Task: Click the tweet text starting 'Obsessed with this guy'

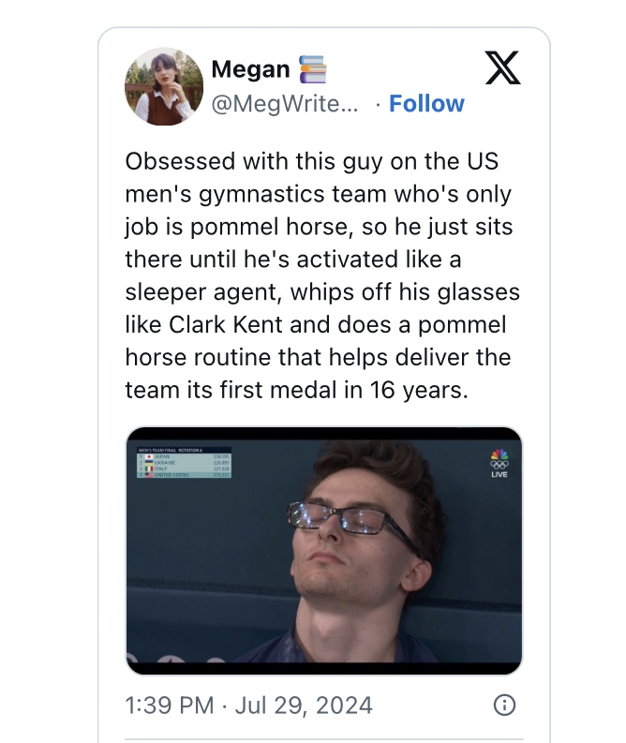Action: coord(322,275)
